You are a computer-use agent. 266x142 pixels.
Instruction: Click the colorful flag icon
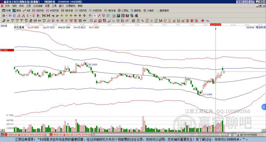tap(38, 16)
